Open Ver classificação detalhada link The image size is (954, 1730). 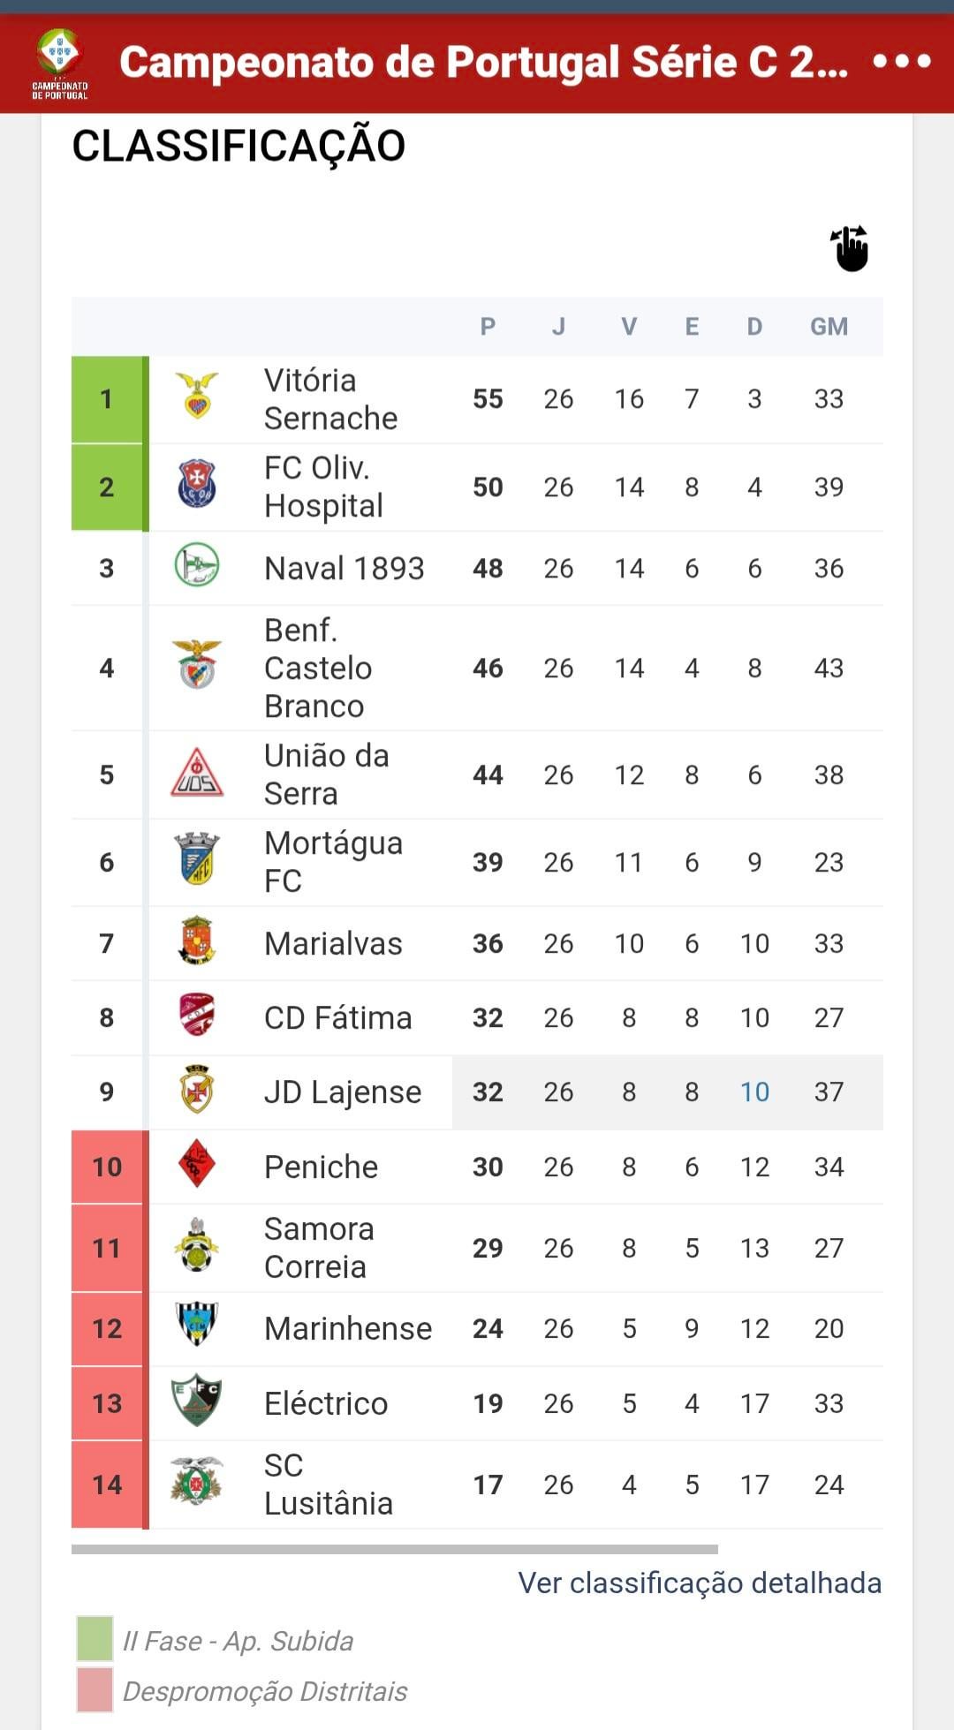700,1583
